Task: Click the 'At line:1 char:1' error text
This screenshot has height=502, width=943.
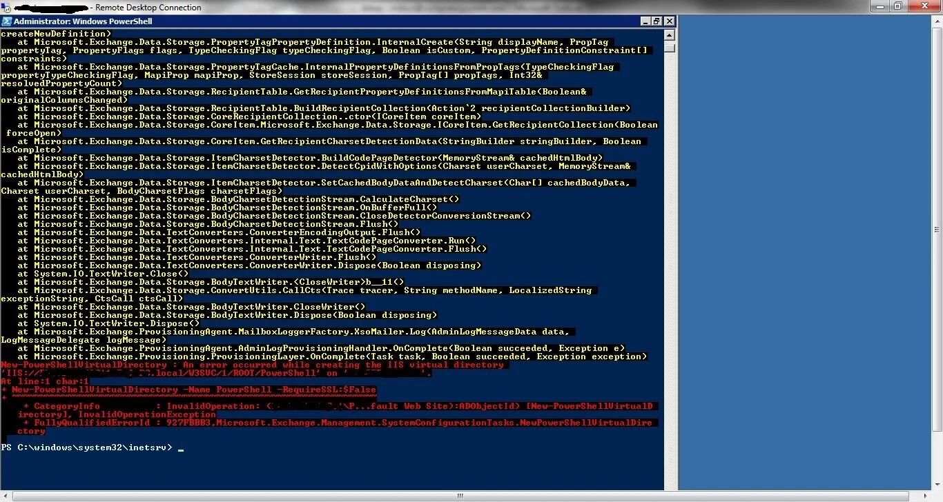Action: 45,381
